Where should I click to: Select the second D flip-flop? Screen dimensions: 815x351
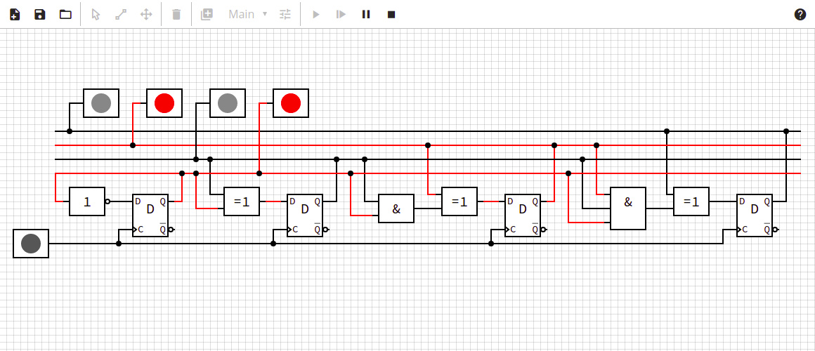[x=305, y=216]
